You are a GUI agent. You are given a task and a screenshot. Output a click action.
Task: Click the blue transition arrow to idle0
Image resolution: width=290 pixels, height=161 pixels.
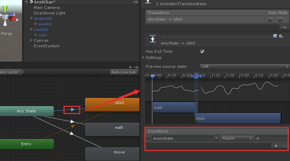tap(72, 109)
